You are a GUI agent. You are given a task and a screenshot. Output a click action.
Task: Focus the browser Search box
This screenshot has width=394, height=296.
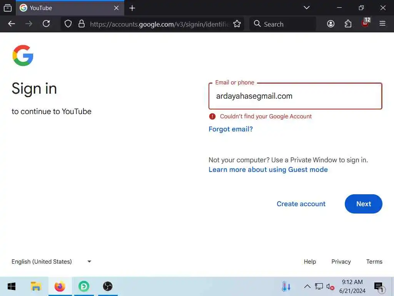pyautogui.click(x=283, y=24)
